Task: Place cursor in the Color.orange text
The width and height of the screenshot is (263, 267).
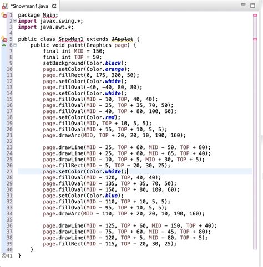Action: click(105, 69)
